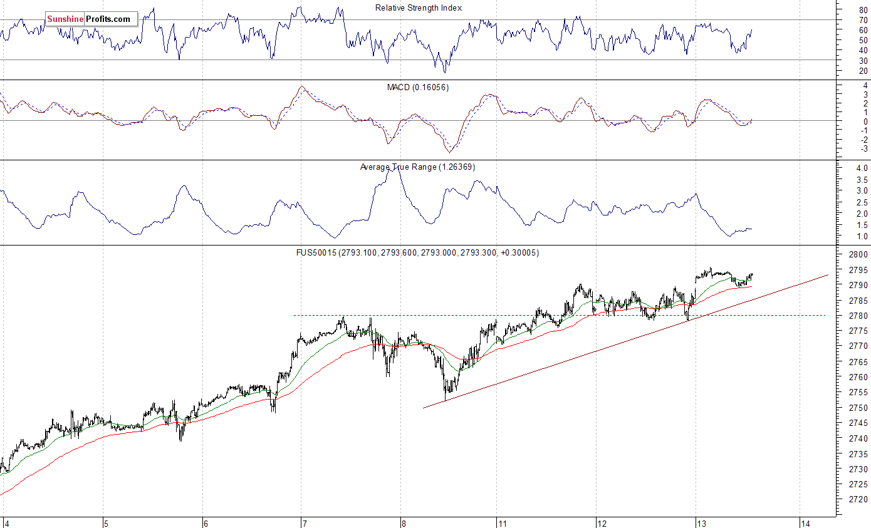
Task: Click date label 12 on time axis
Action: coord(602,523)
